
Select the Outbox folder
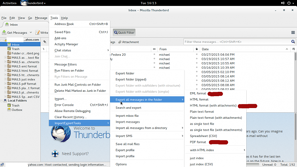(17, 110)
